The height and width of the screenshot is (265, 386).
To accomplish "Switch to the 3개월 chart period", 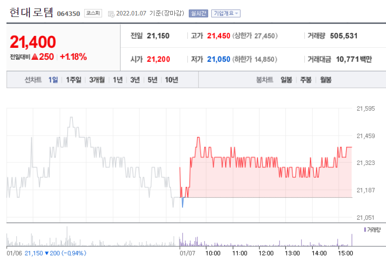I will coord(97,80).
